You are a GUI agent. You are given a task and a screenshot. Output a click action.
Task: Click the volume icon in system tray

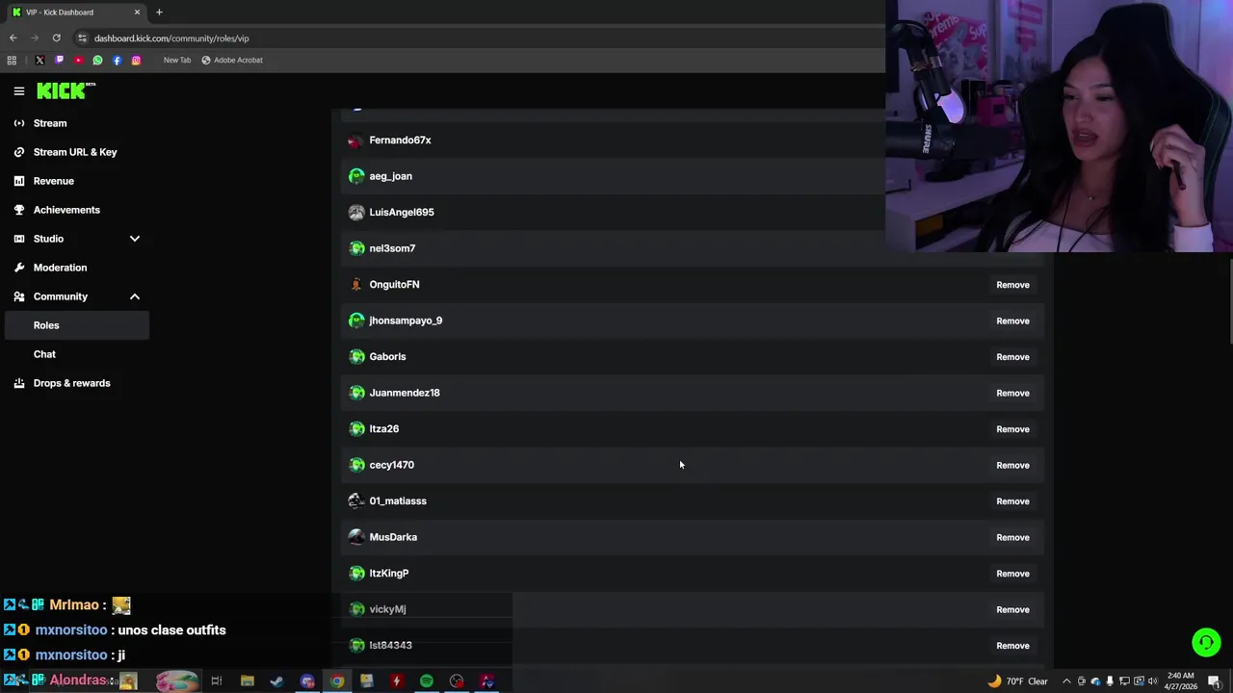click(1153, 681)
